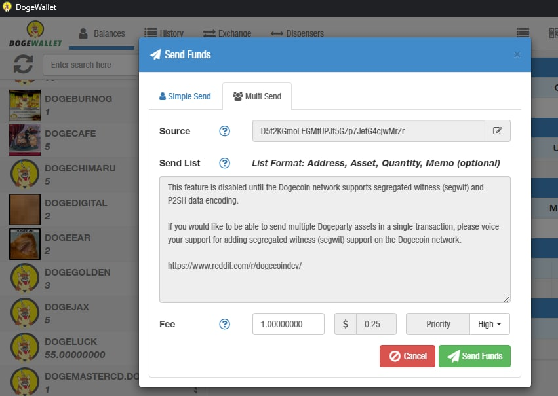Click the dollar fee field 0.25
The width and height of the screenshot is (558, 396).
tap(376, 324)
